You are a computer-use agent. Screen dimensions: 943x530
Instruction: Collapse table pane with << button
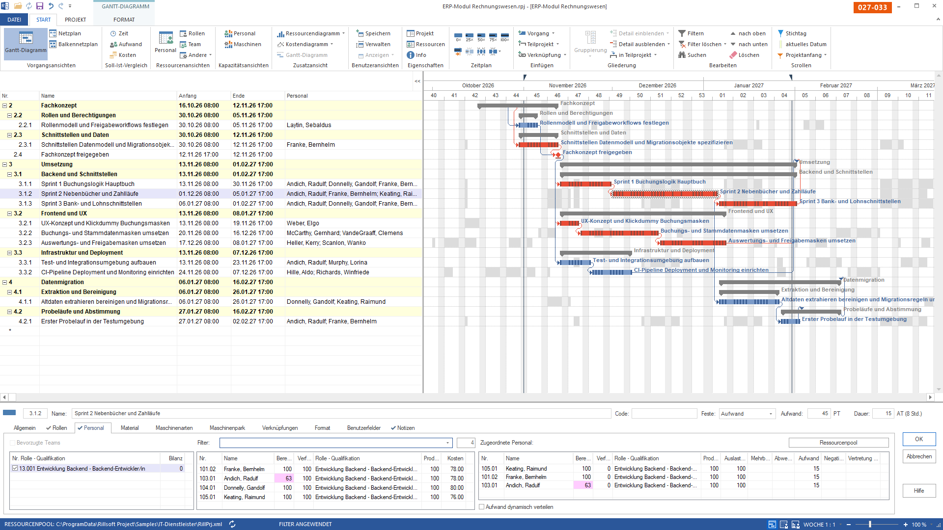[x=417, y=81]
